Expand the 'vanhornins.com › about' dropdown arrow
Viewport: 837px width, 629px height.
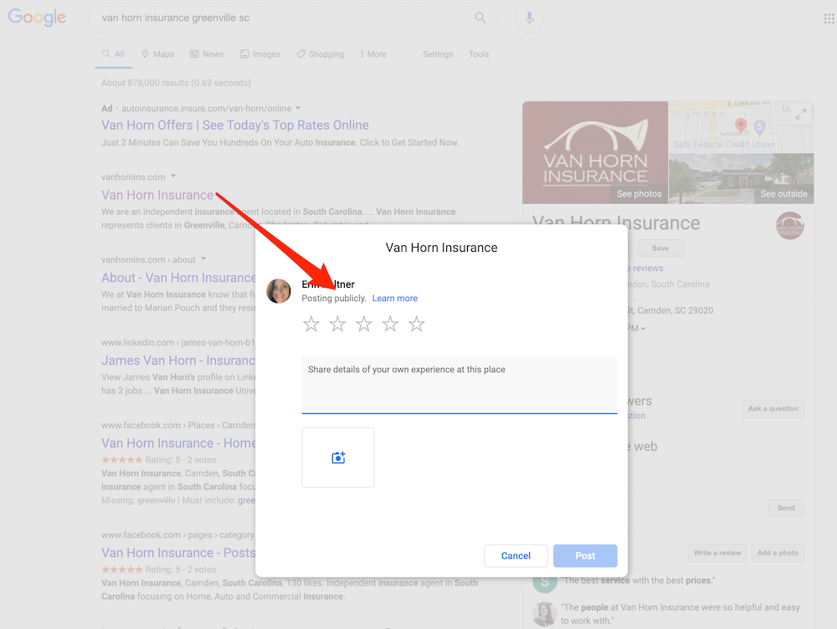click(203, 259)
